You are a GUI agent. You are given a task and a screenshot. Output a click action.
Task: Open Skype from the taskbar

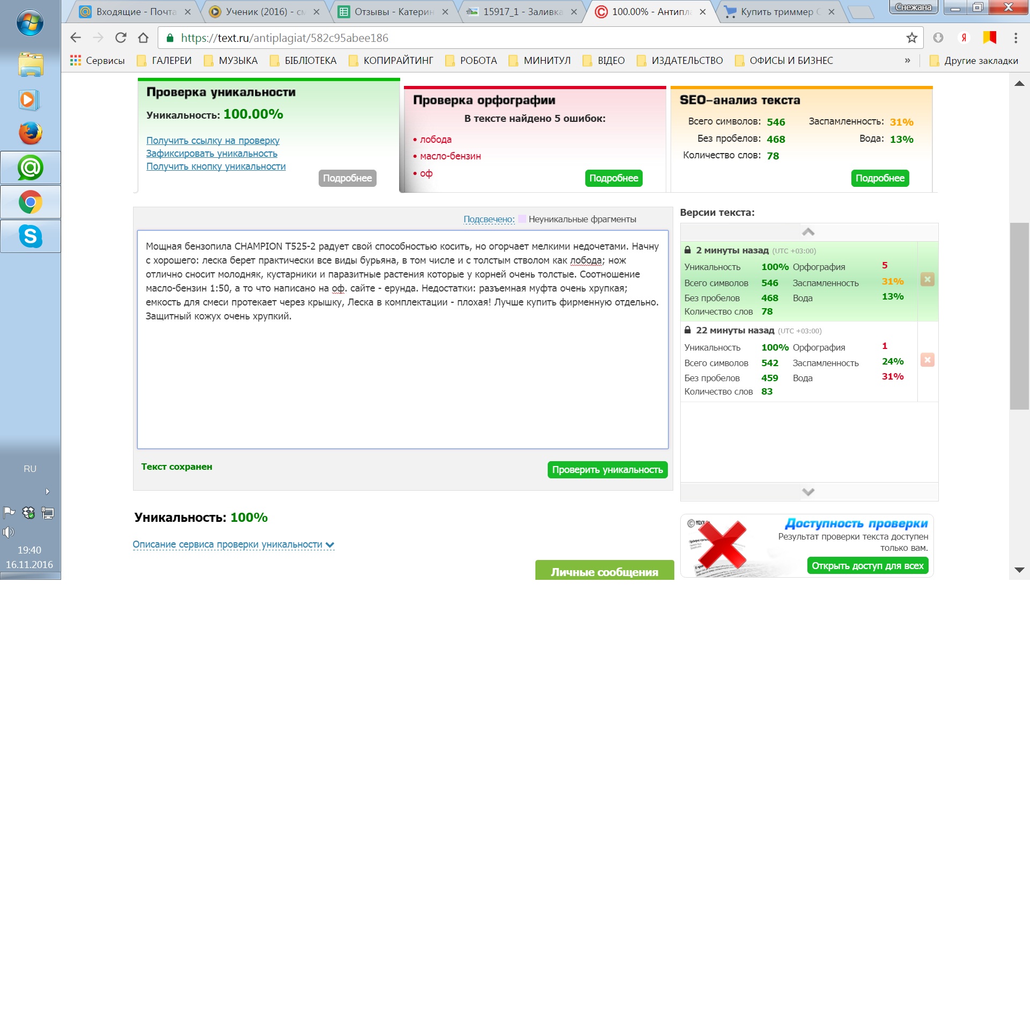click(31, 236)
